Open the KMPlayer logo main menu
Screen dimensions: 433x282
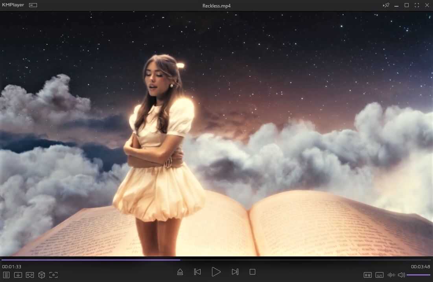(13, 5)
